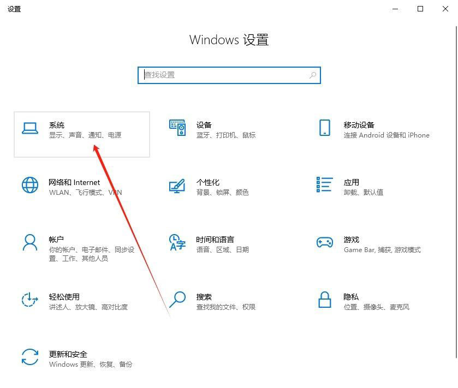This screenshot has width=458, height=388.
Task: Click the 帐户 title text
Action: point(56,240)
